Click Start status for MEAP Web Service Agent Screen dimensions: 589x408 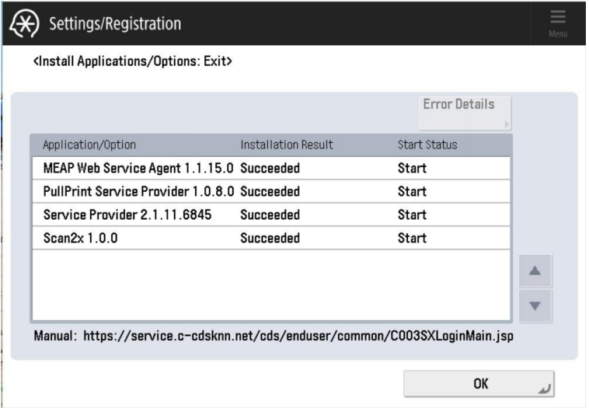pos(412,168)
